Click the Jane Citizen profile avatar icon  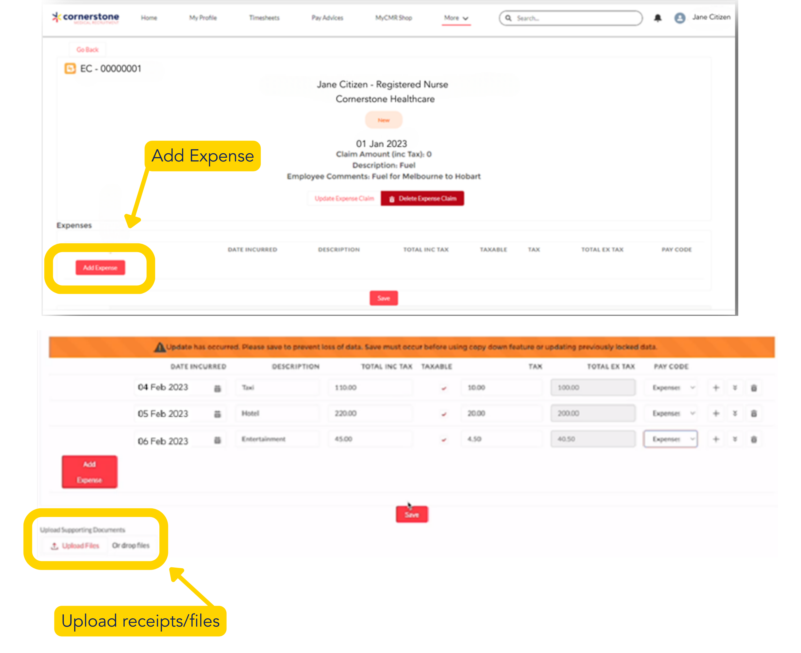680,18
